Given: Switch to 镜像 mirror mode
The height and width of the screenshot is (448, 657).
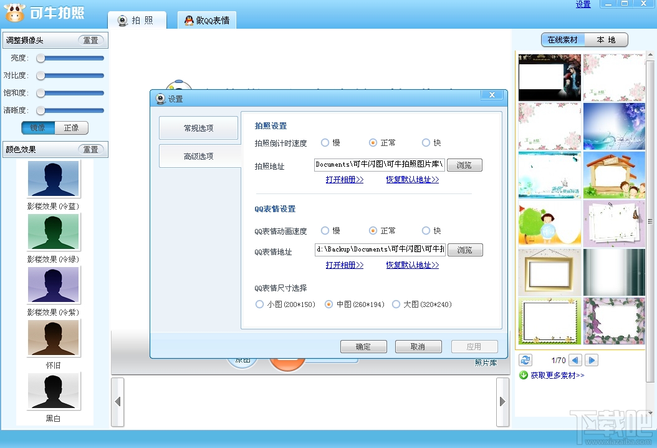Looking at the screenshot, I should click(x=38, y=127).
